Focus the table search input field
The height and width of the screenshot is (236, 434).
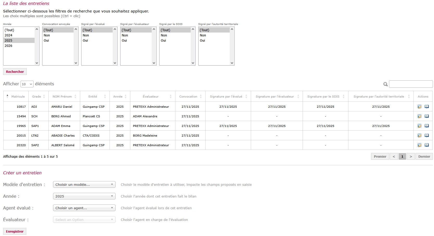click(411, 84)
